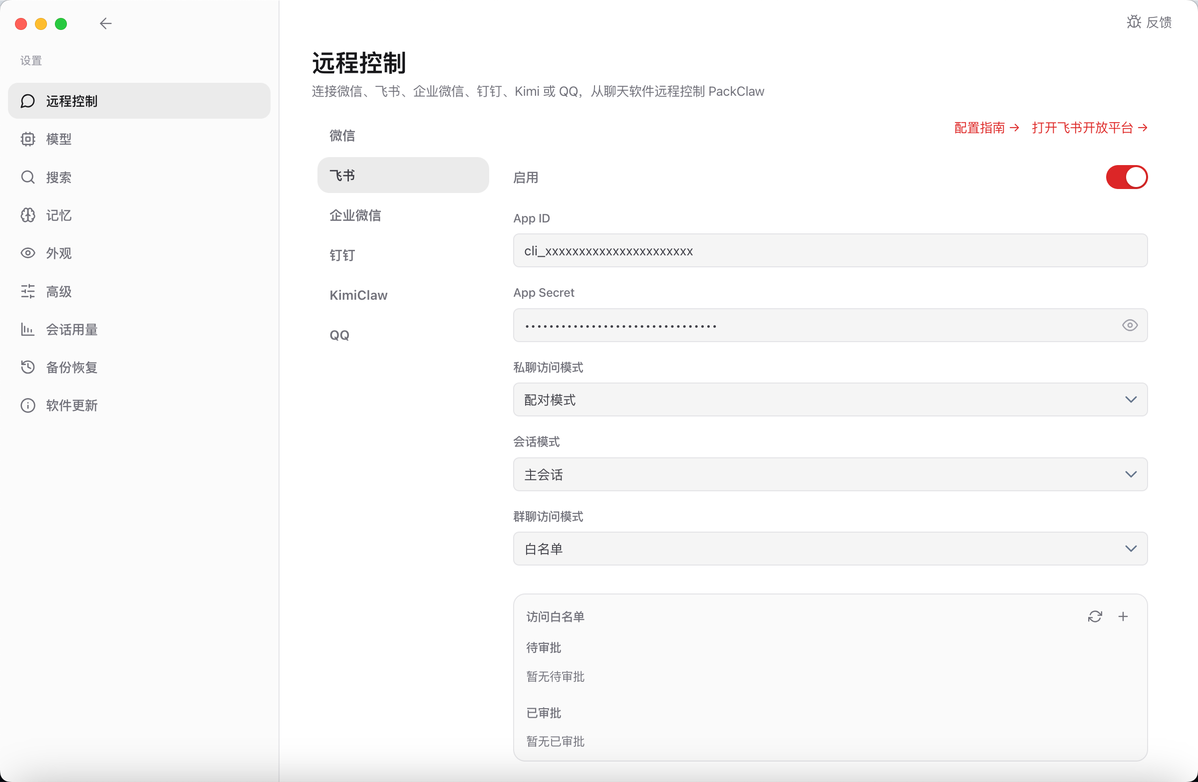Click the bar chart icon next to 会话用量

coord(27,329)
